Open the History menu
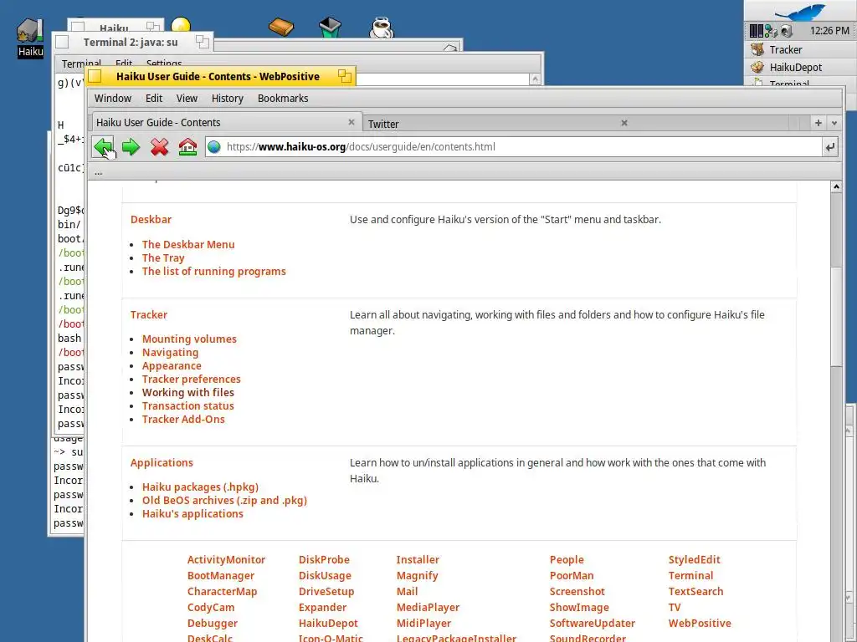Image resolution: width=857 pixels, height=642 pixels. 228,99
